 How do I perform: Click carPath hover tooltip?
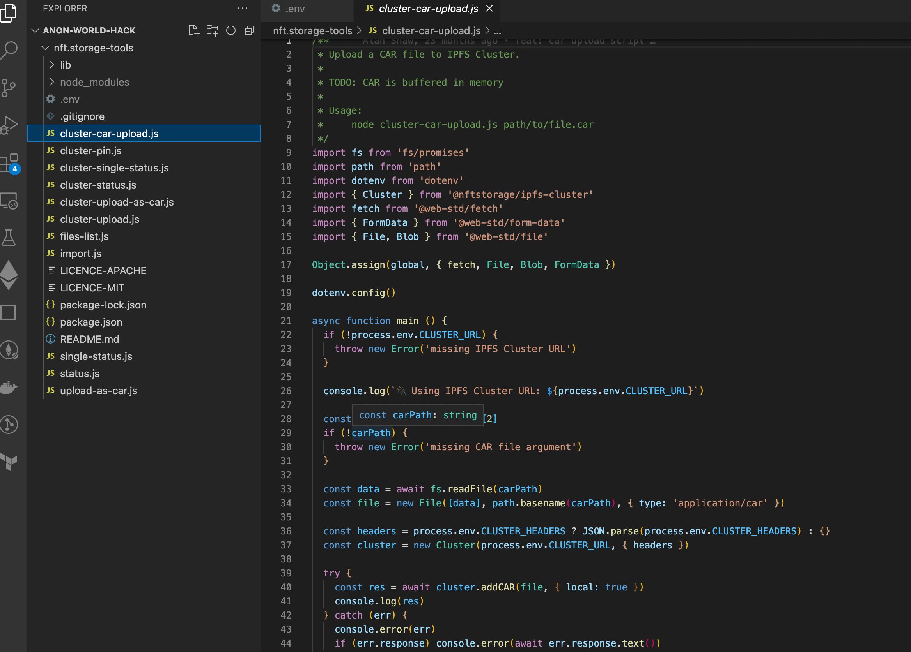(418, 415)
